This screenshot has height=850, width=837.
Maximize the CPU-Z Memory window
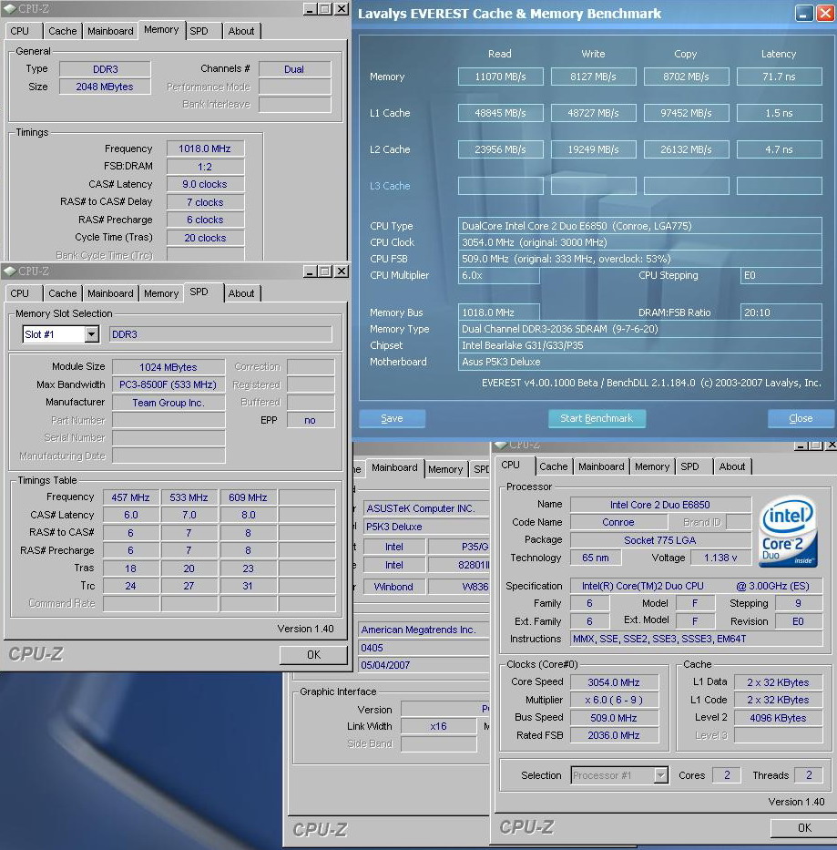[325, 9]
